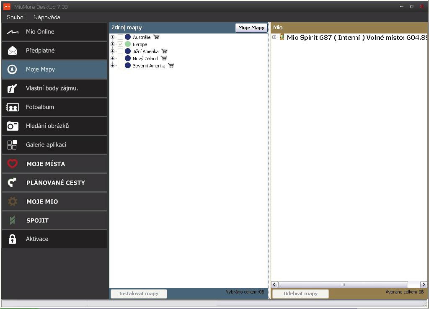The height and width of the screenshot is (309, 429).
Task: Click shopping cart next to Severní Amerika
Action: pos(171,65)
